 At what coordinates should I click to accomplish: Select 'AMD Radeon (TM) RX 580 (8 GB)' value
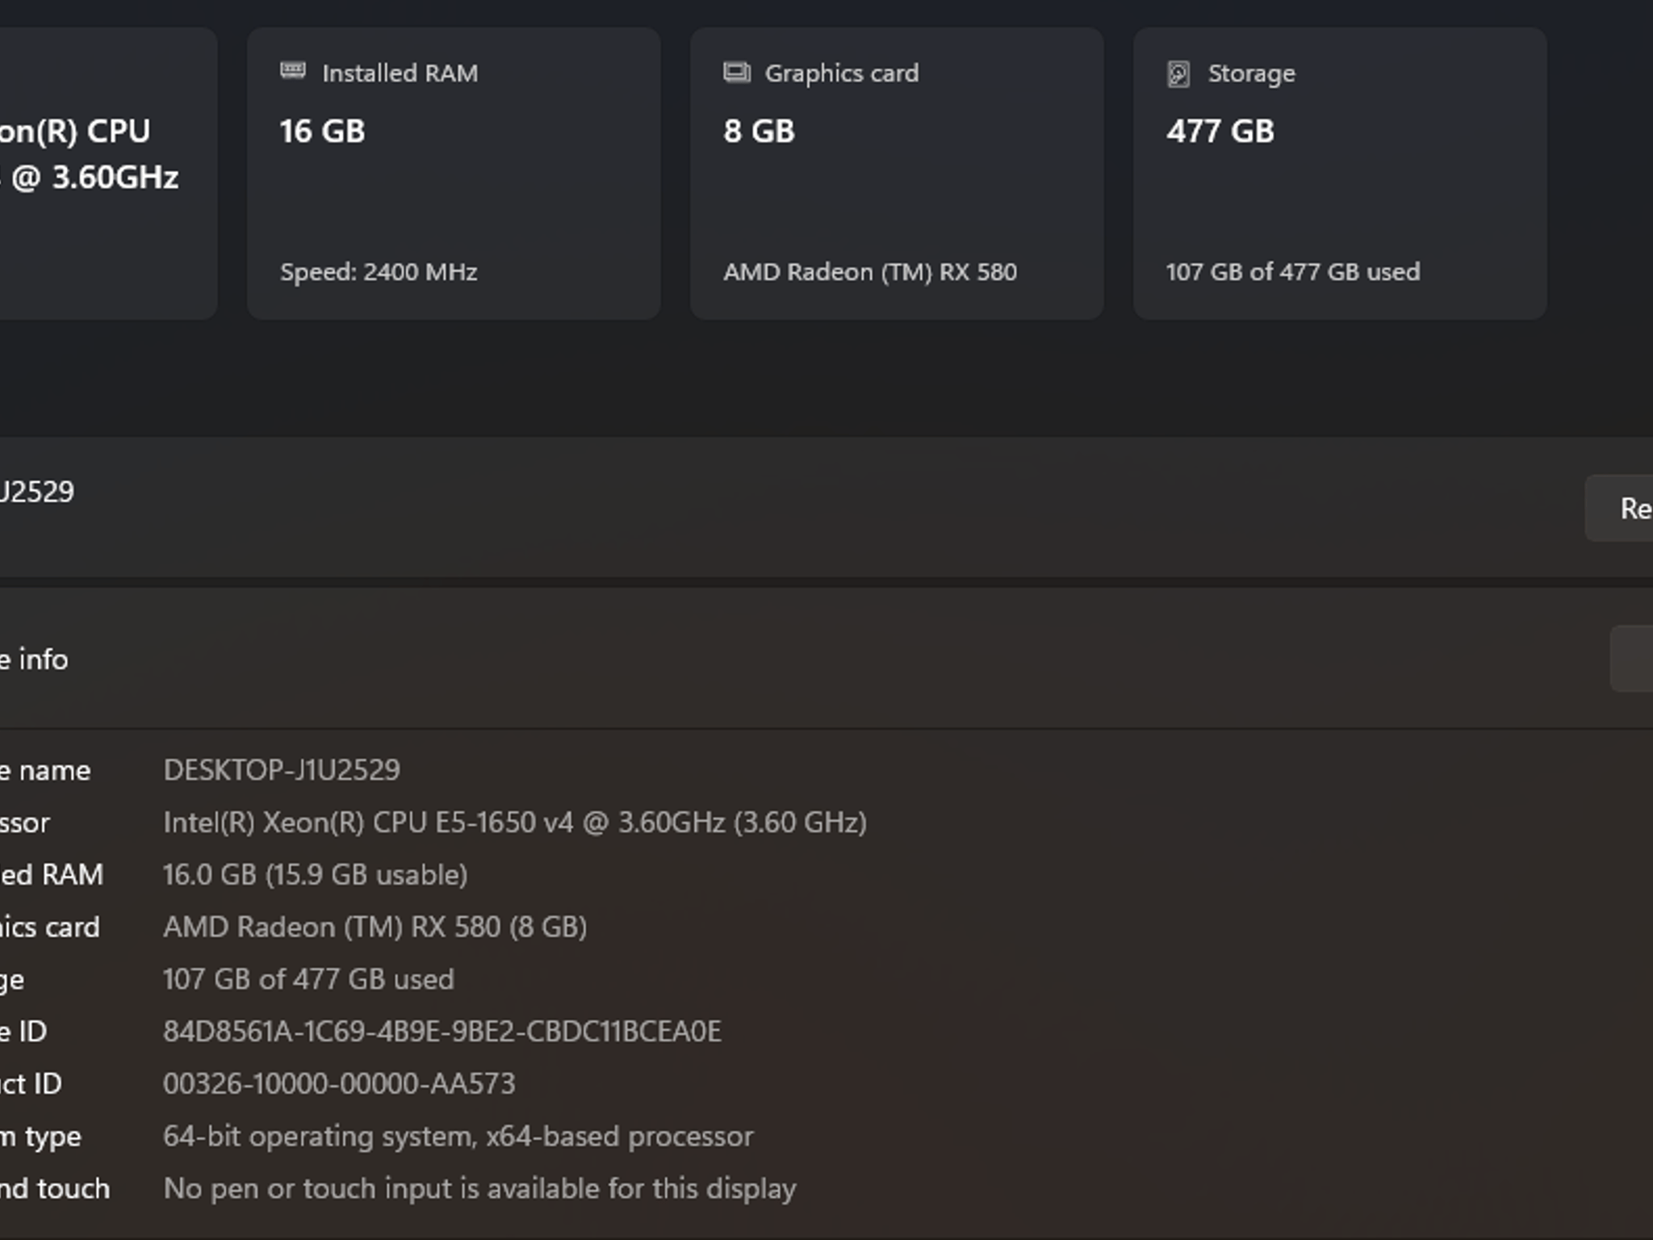pyautogui.click(x=375, y=927)
